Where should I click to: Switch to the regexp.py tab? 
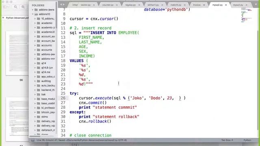pos(130,5)
